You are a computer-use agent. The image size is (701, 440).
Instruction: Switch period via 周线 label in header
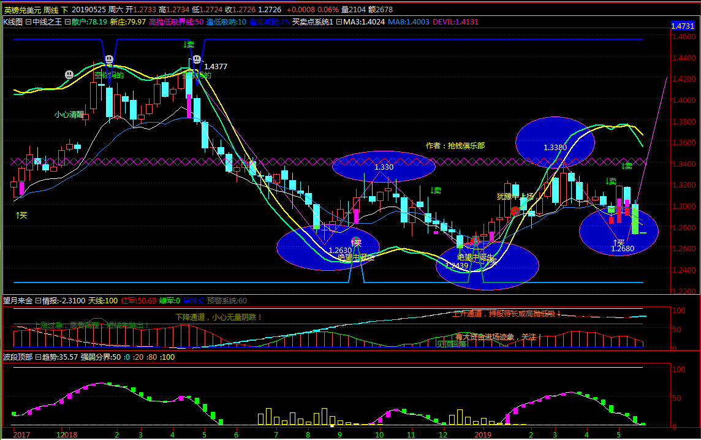(x=51, y=9)
